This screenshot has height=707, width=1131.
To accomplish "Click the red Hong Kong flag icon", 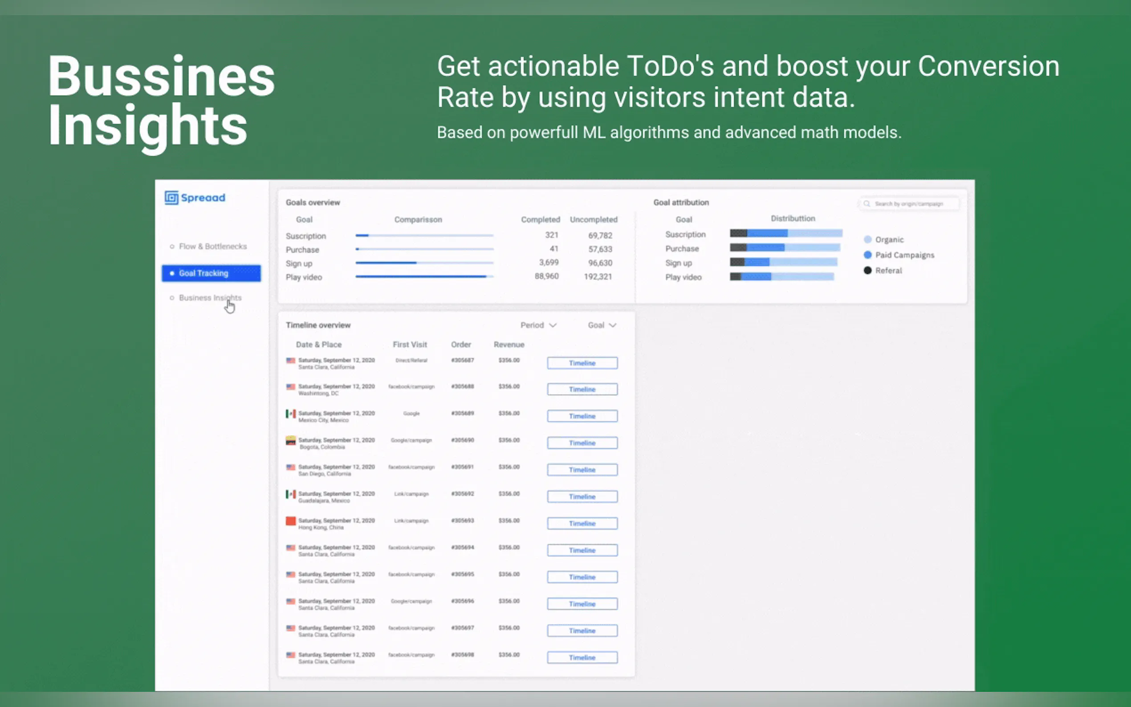I will point(290,521).
